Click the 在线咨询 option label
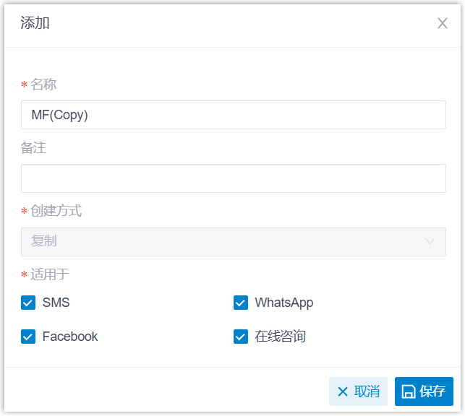 coord(281,337)
